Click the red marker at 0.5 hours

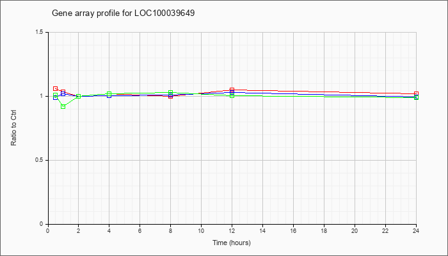56,88
